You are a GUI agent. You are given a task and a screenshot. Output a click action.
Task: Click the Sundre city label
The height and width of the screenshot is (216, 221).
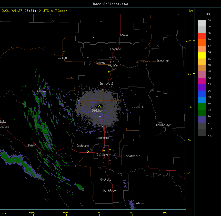(x=75, y=100)
